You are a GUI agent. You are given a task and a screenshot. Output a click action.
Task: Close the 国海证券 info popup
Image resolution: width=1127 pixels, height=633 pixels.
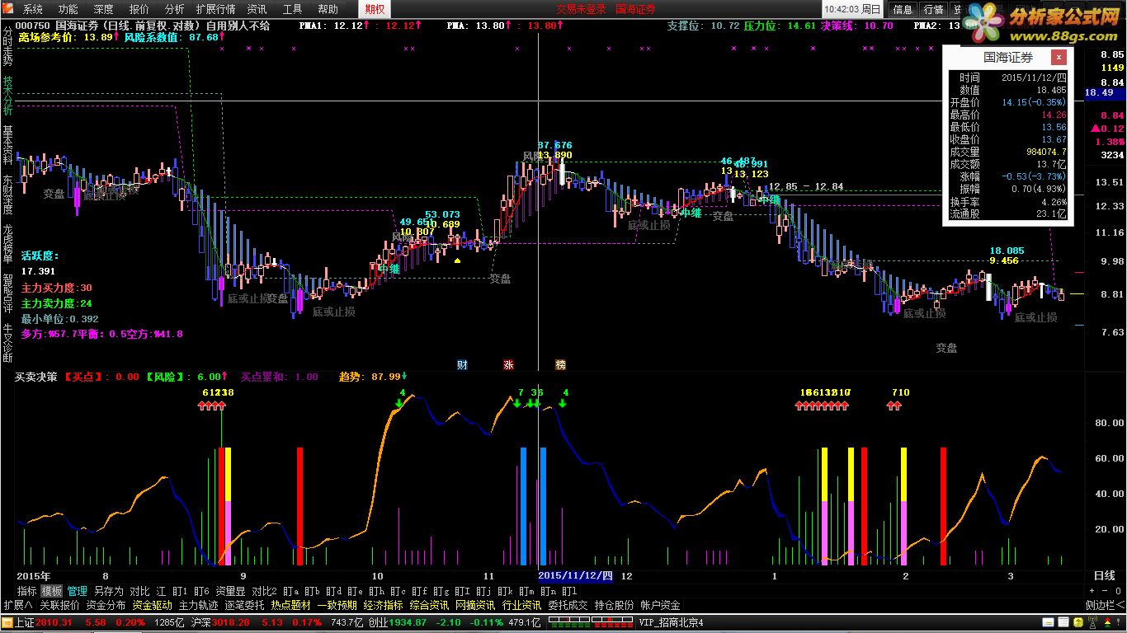pos(1058,57)
